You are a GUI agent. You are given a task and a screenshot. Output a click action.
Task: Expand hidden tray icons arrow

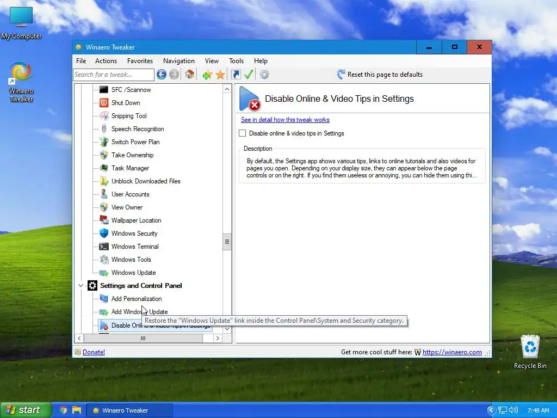(491, 410)
